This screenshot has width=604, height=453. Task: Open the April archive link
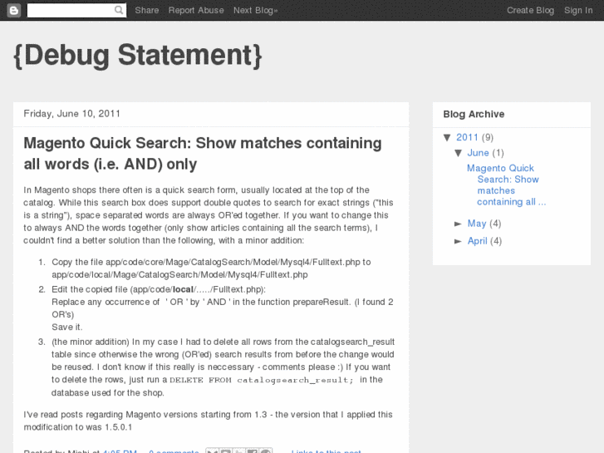click(477, 241)
